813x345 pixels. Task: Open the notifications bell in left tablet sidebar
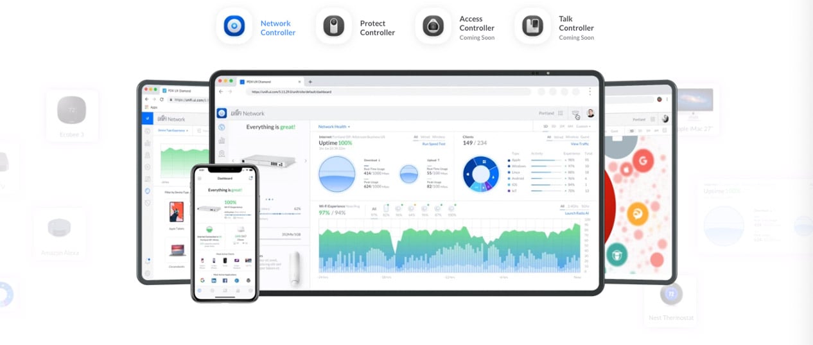tap(147, 261)
